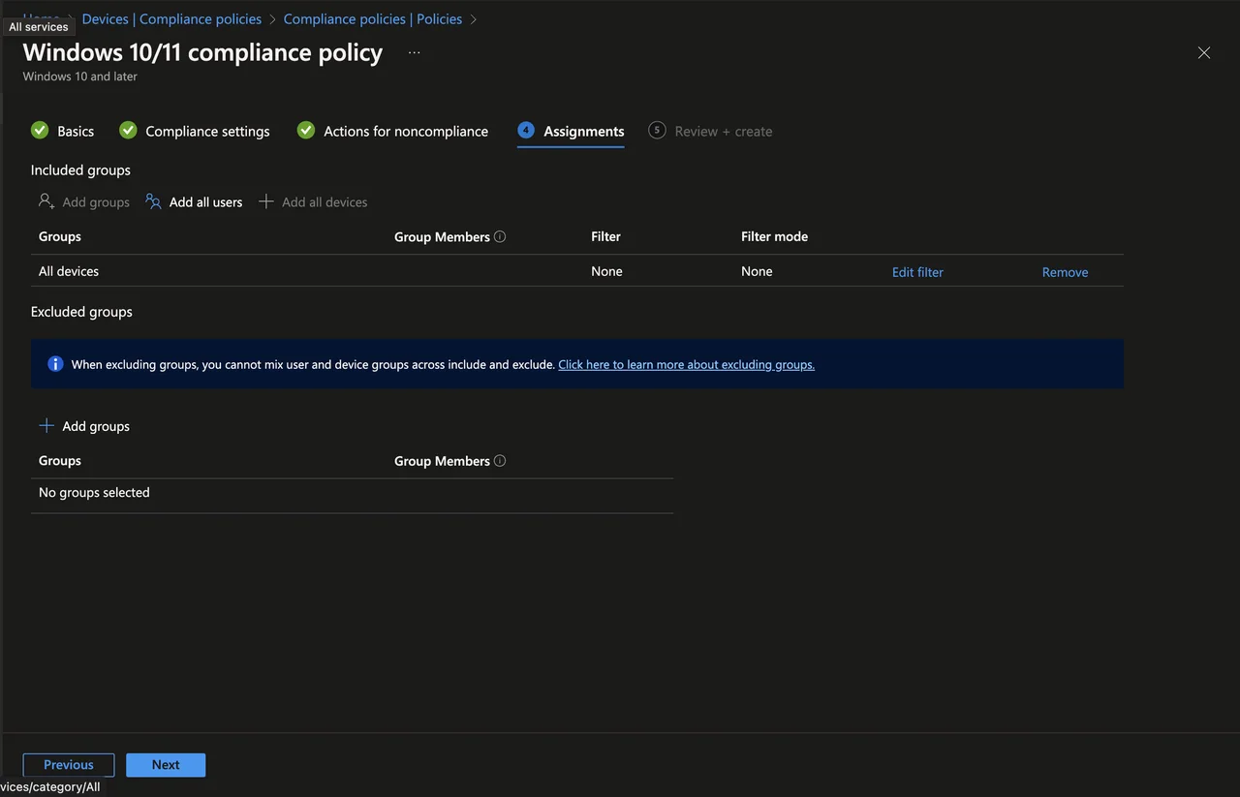Screen dimensions: 1240x797
Task: Click the Filter value None cell
Action: tap(606, 271)
